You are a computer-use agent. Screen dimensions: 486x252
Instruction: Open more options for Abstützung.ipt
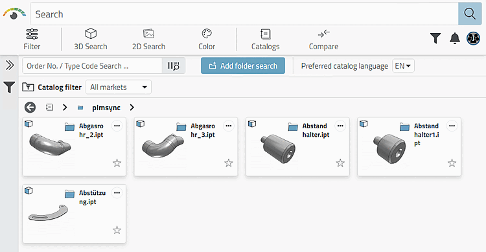(117, 193)
